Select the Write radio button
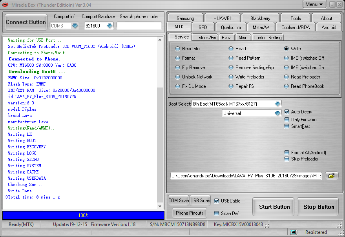This screenshot has width=345, height=237. pos(286,49)
